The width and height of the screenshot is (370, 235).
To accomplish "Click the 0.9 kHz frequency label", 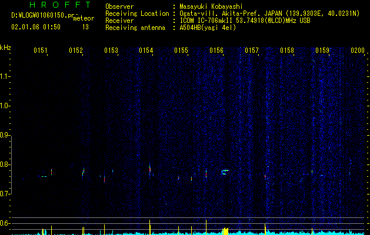I will [x=5, y=135].
